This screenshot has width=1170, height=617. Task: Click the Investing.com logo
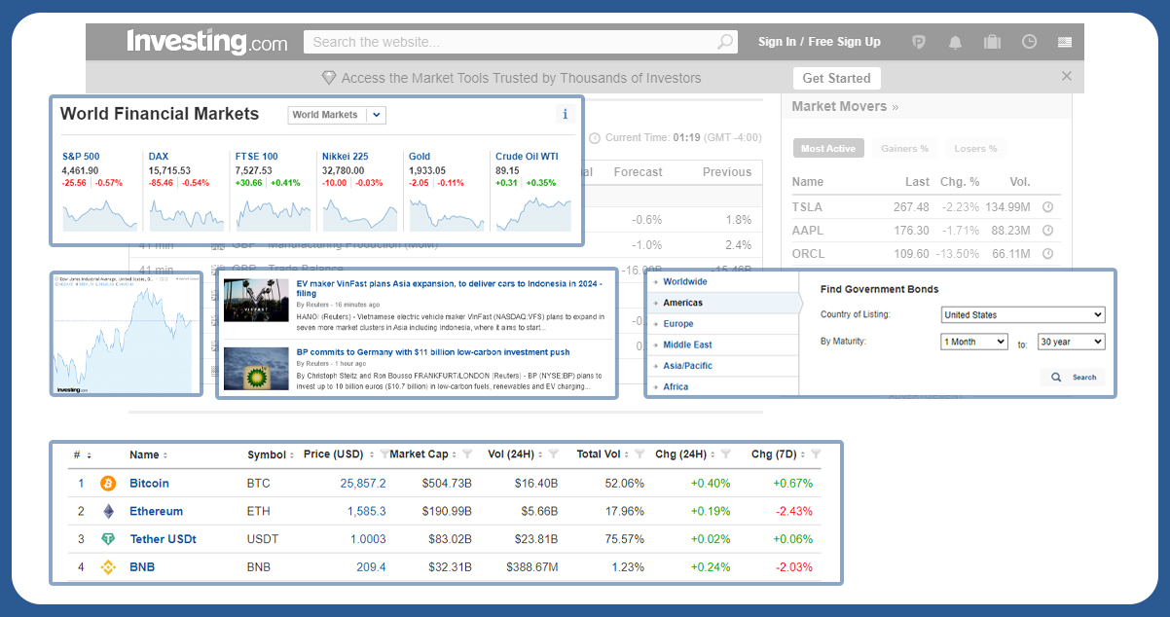pyautogui.click(x=206, y=42)
